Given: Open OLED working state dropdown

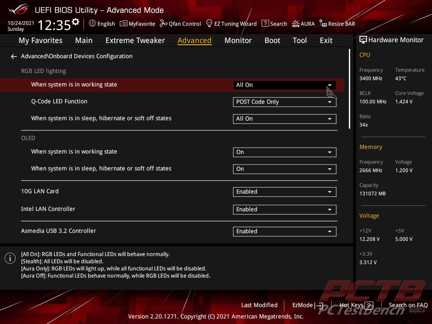Looking at the screenshot, I should tap(285, 152).
